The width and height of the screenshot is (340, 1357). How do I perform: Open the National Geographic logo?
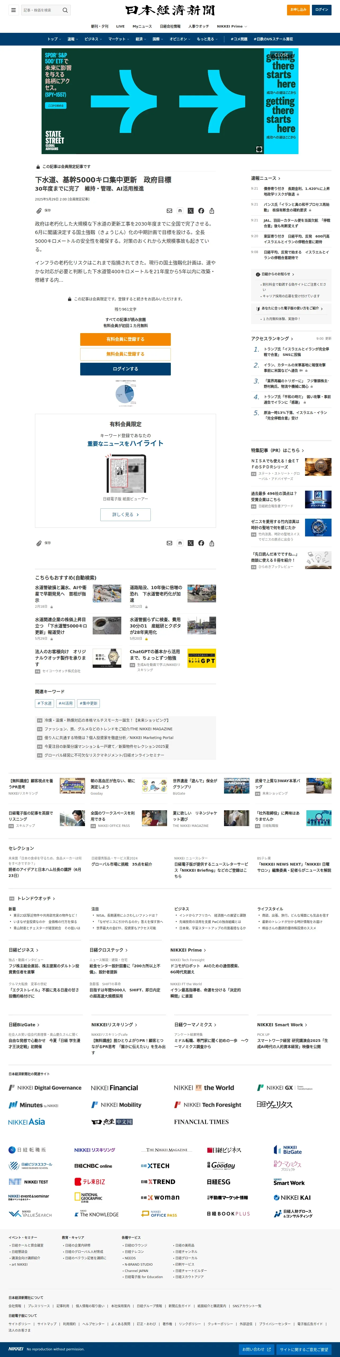point(88,1198)
